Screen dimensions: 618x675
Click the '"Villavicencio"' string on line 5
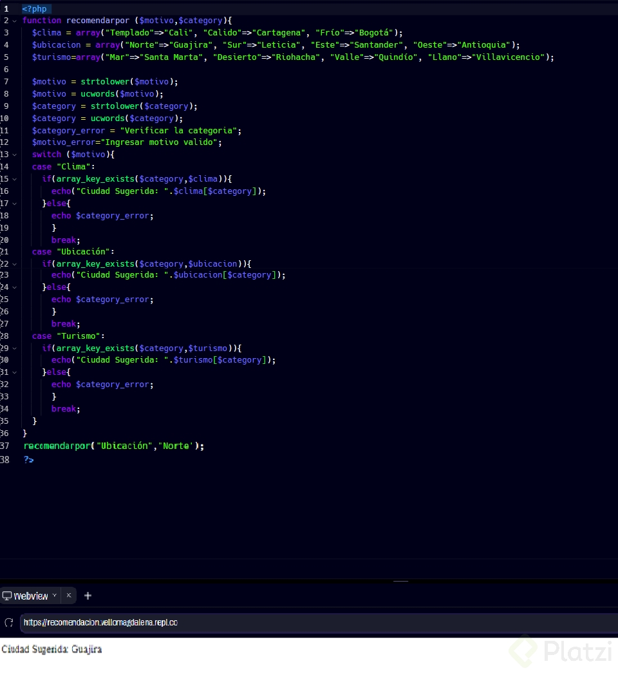pos(509,57)
